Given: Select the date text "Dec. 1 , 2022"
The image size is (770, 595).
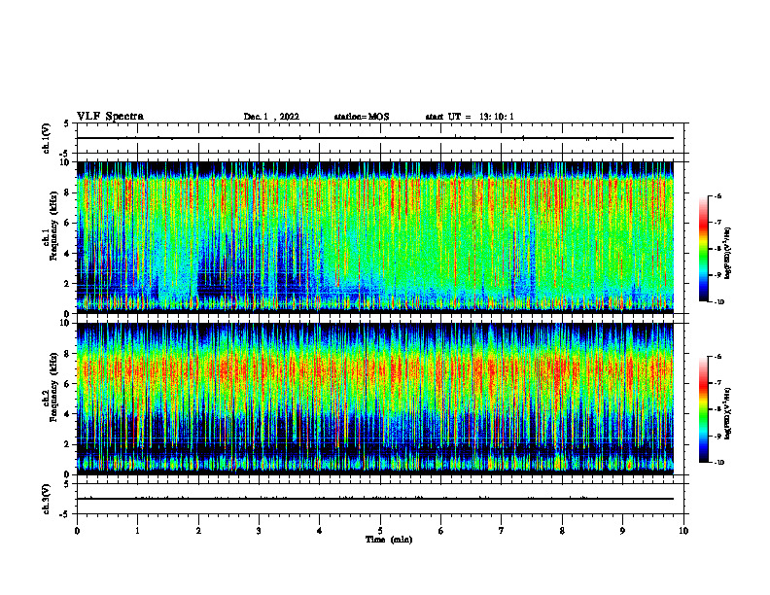Looking at the screenshot, I should pos(271,117).
